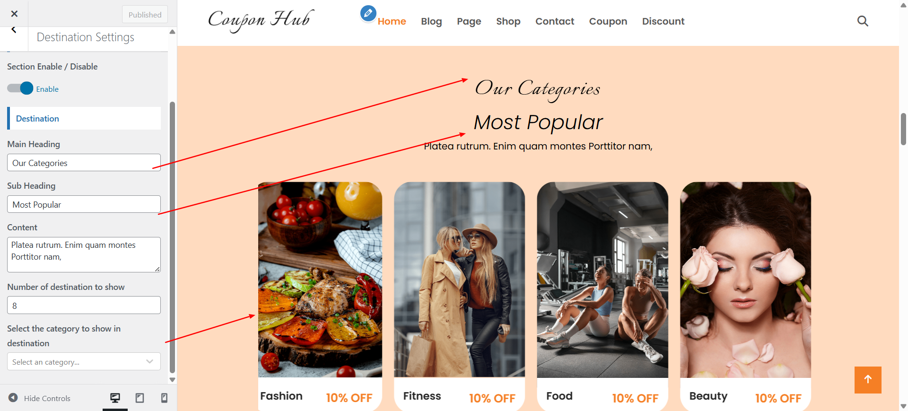Click the Published button
Screen dimensions: 908x411
point(145,15)
